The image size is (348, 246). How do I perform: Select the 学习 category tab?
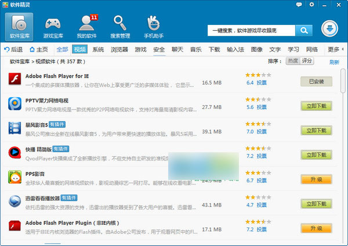293,49
